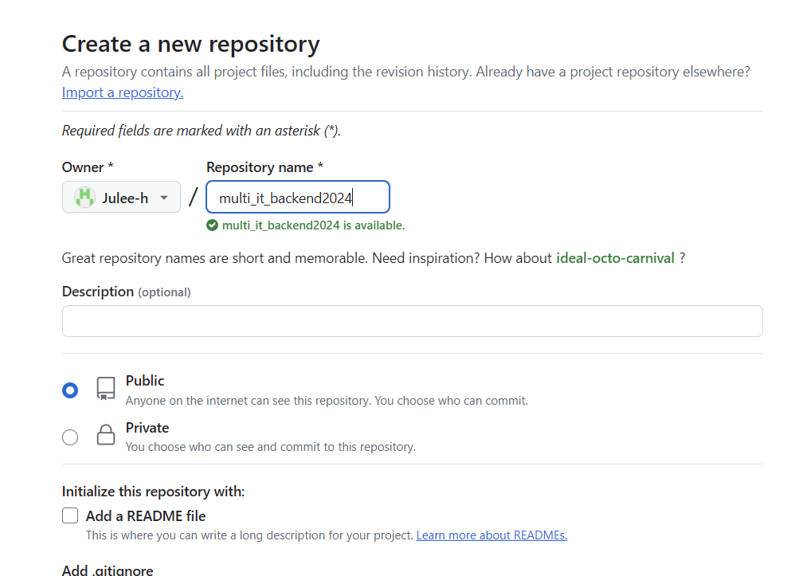
Task: Click the Private lock icon
Action: pyautogui.click(x=106, y=435)
